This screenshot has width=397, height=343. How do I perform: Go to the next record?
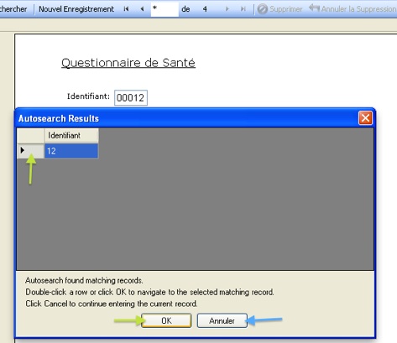pyautogui.click(x=227, y=9)
